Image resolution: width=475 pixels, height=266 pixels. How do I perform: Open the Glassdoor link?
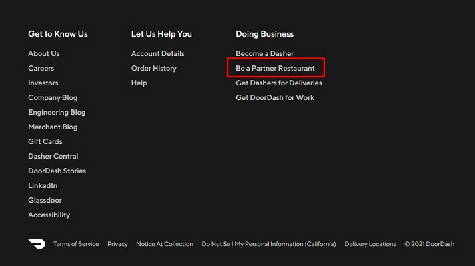pos(45,200)
